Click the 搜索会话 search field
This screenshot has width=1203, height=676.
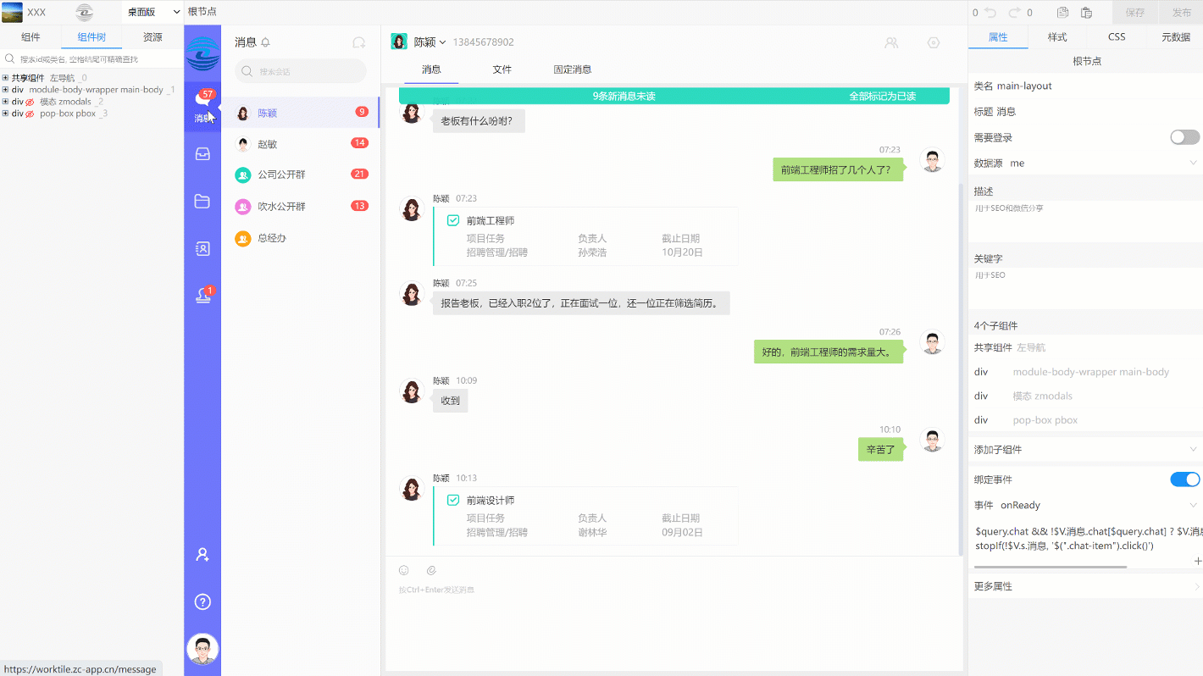coord(301,71)
